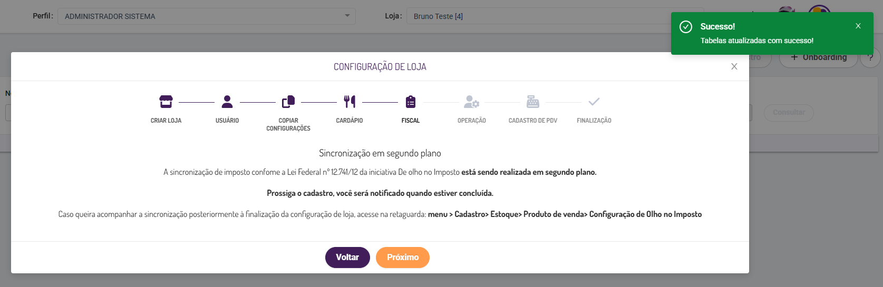Click the green success checkmark icon
The height and width of the screenshot is (287, 883).
point(686,27)
